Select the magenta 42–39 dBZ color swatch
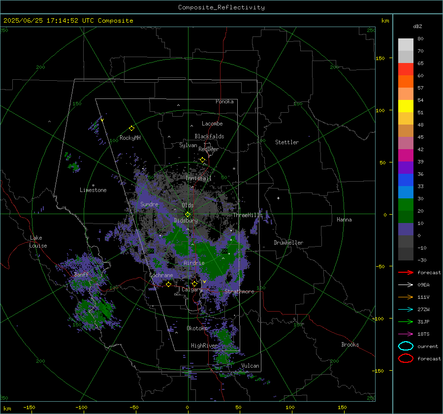443x414 pixels. point(406,155)
